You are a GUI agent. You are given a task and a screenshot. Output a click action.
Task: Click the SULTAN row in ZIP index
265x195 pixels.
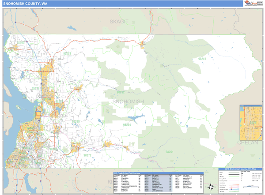point(189,186)
